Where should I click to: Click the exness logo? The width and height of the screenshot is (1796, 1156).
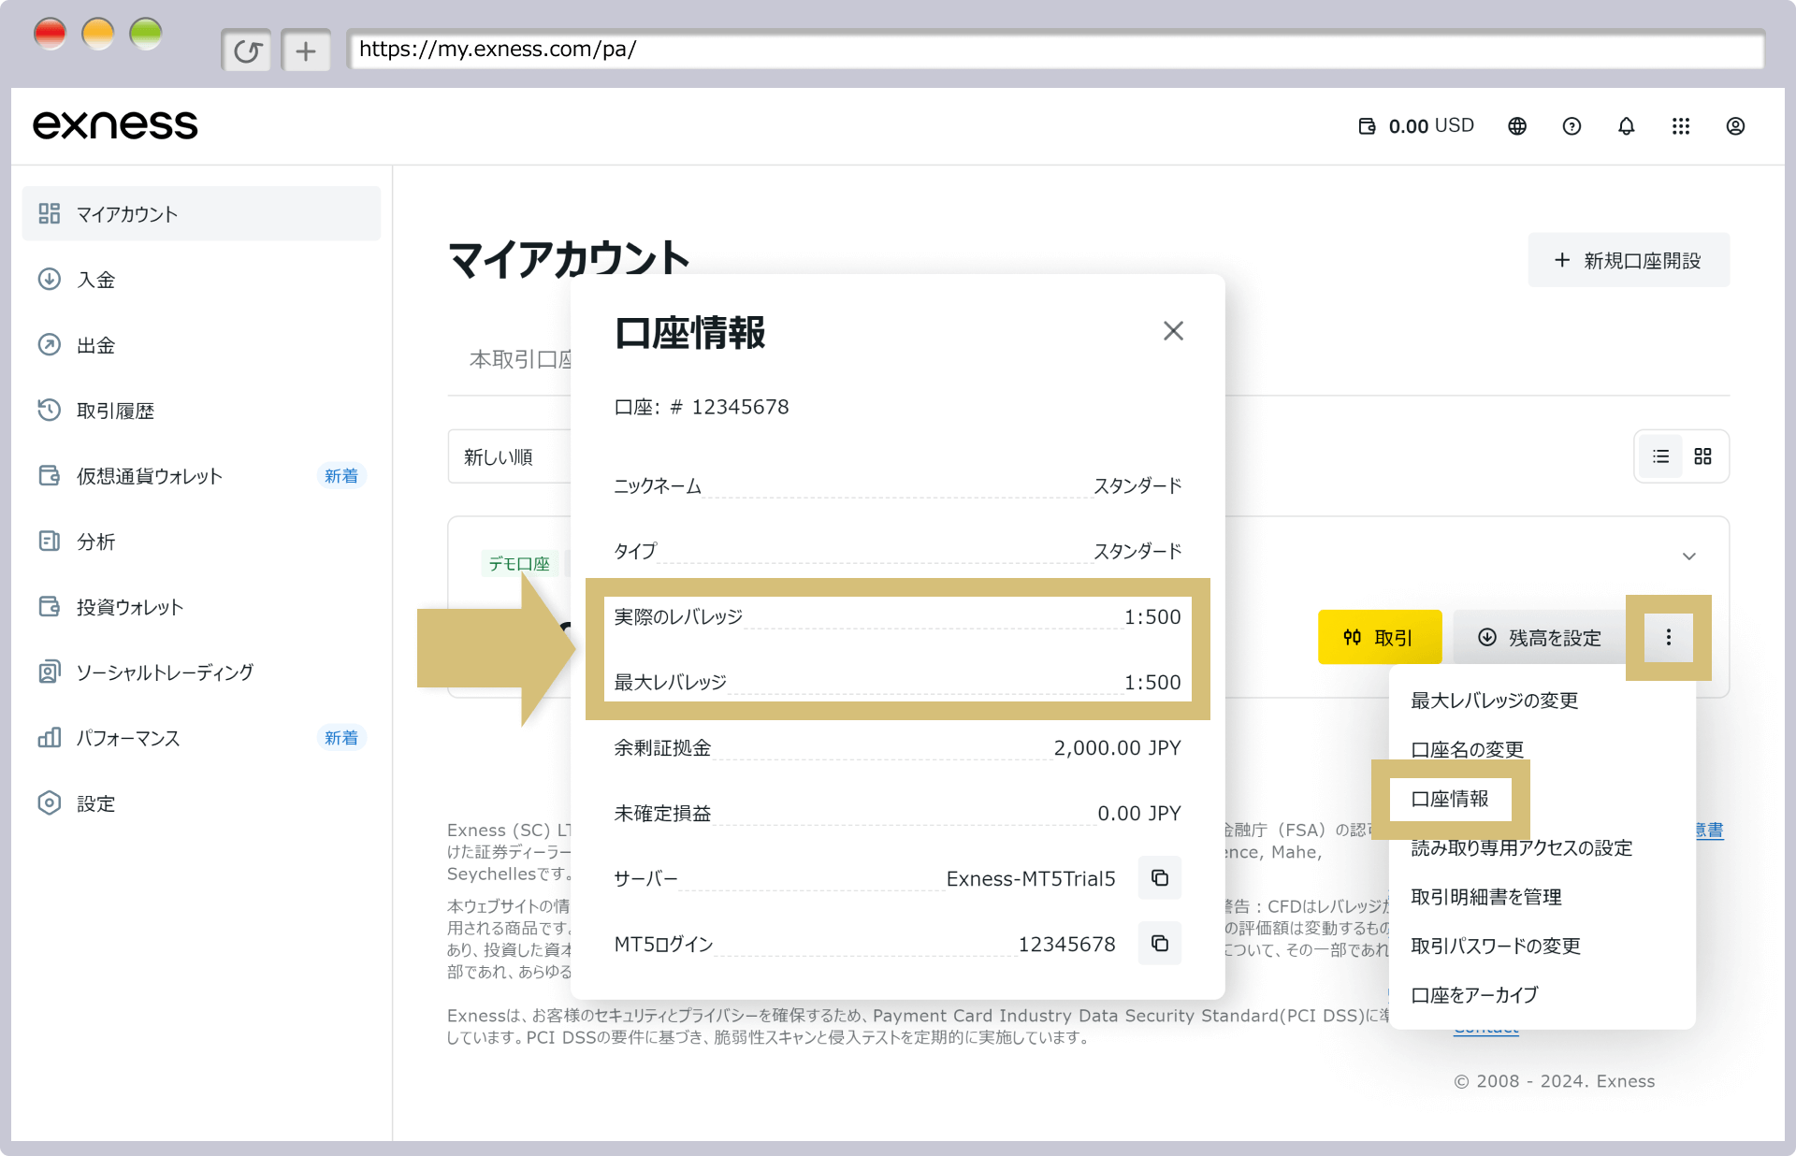[115, 125]
